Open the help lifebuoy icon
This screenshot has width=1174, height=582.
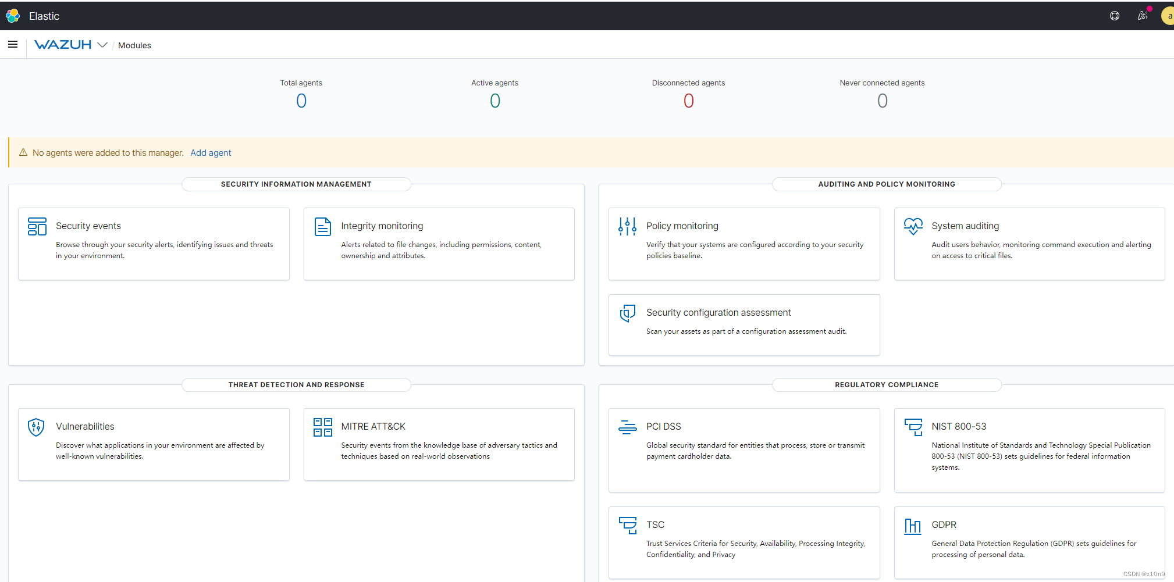pos(1115,16)
